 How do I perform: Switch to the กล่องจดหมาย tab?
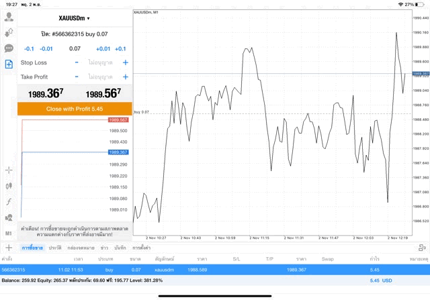[x=81, y=248]
